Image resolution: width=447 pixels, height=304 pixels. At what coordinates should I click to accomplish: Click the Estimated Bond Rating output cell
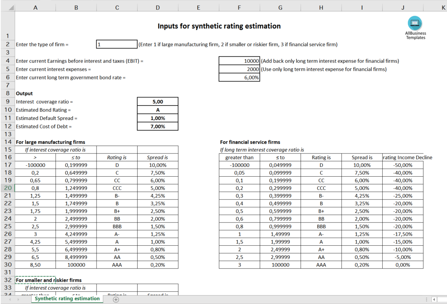click(158, 110)
